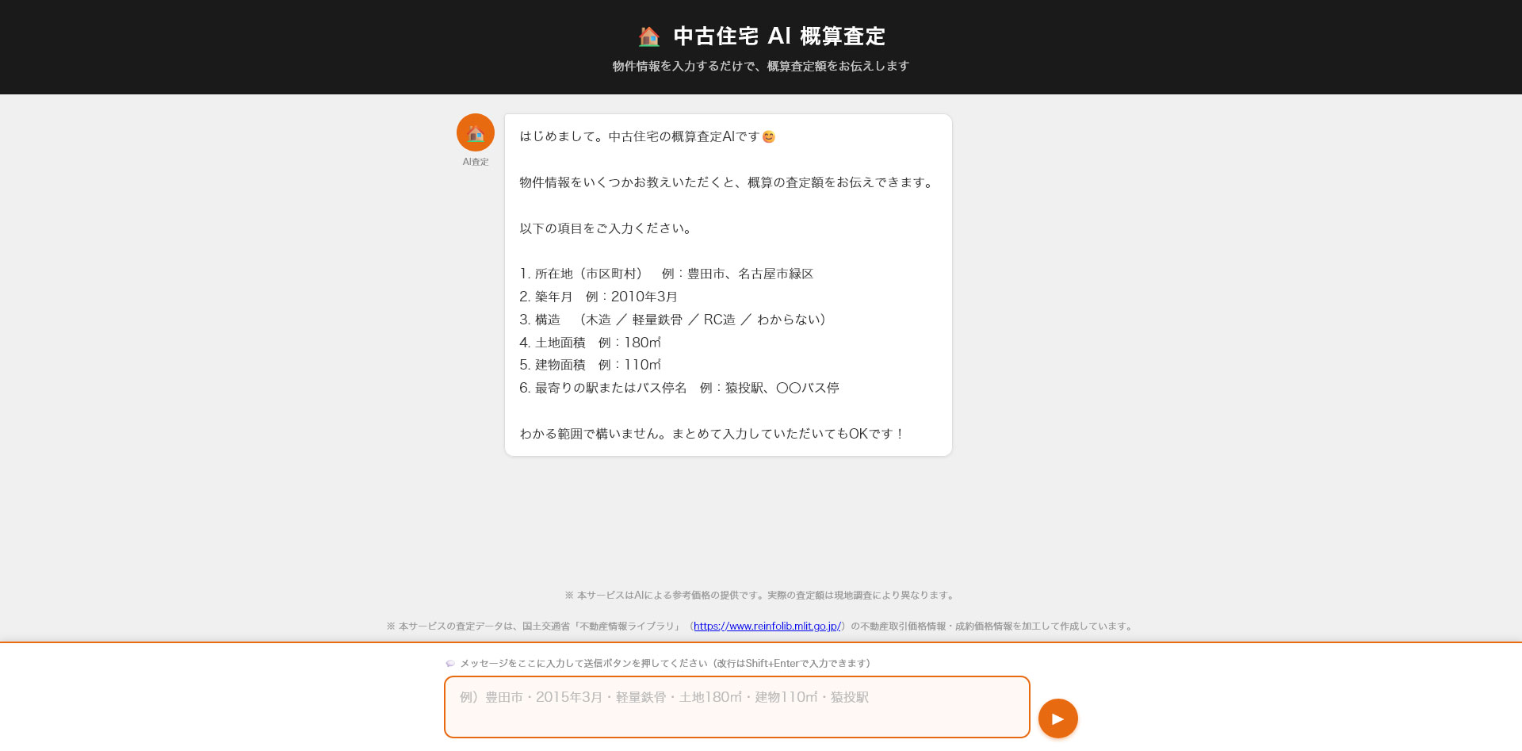This screenshot has height=751, width=1522.
Task: Click list item 5. 建物面積
Action: pos(591,365)
